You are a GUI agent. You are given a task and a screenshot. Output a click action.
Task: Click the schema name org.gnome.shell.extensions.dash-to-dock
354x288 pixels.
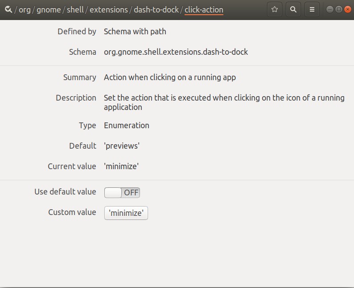(176, 52)
